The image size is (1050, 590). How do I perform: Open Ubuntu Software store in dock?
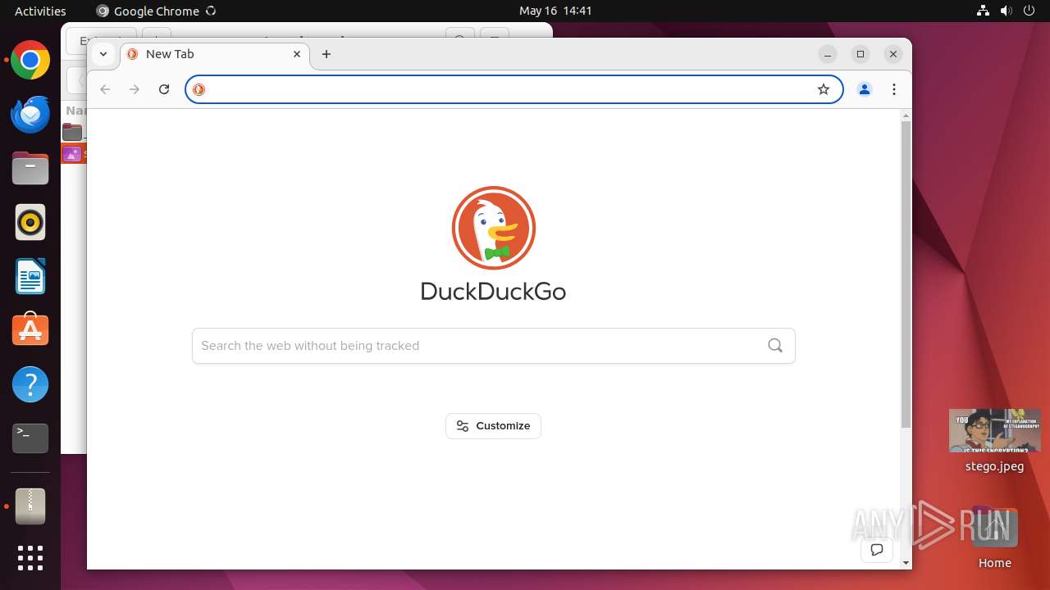point(30,330)
